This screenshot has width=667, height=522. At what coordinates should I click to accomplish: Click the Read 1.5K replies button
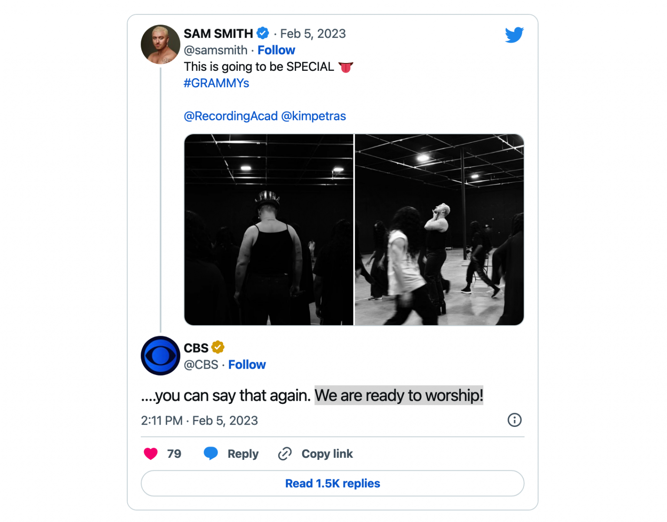click(333, 483)
